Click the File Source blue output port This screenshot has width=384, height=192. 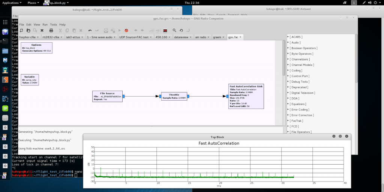pos(123,97)
